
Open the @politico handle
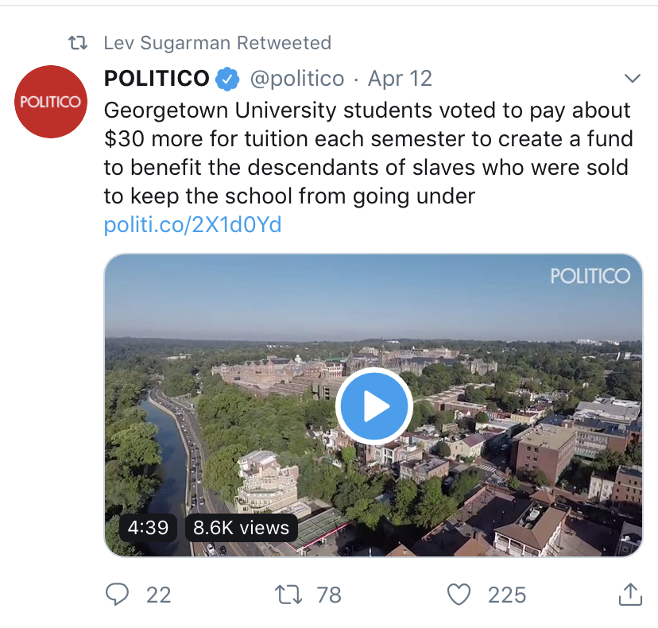pyautogui.click(x=297, y=79)
